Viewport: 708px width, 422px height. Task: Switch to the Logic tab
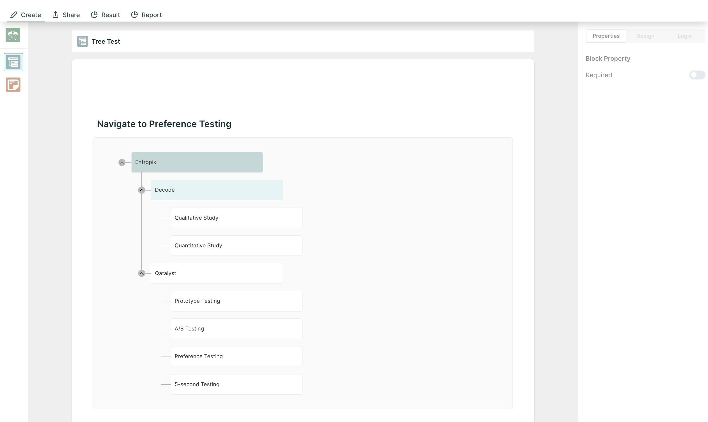click(684, 36)
